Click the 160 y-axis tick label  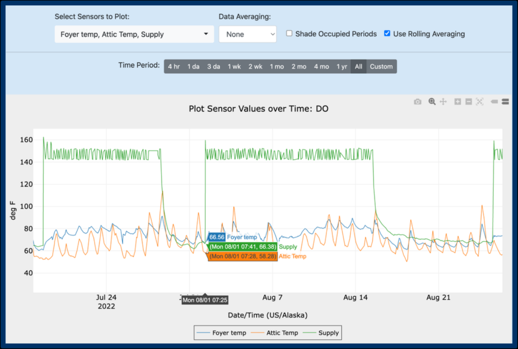pyautogui.click(x=26, y=140)
